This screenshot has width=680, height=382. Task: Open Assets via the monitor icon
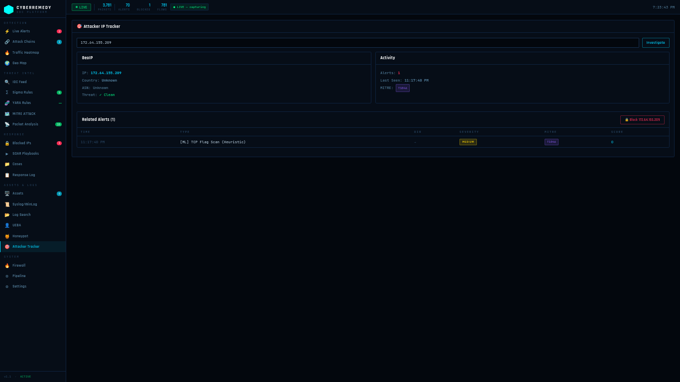[7, 193]
